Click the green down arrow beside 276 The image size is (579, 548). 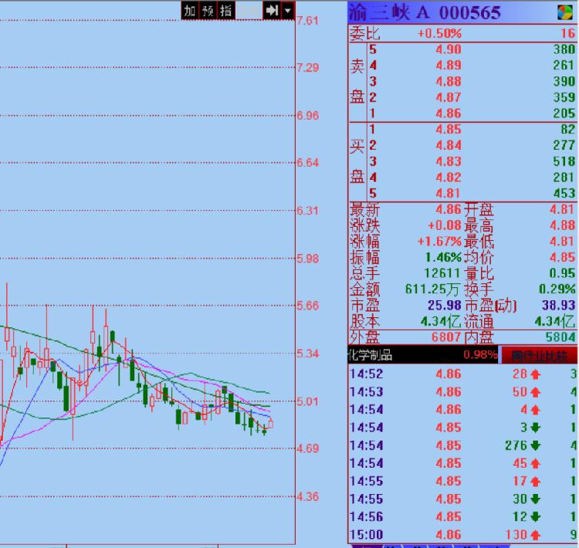535,445
